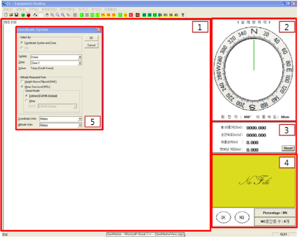This screenshot has height=237, width=298.
Task: Select the Other geoid model option
Action: click(30, 101)
